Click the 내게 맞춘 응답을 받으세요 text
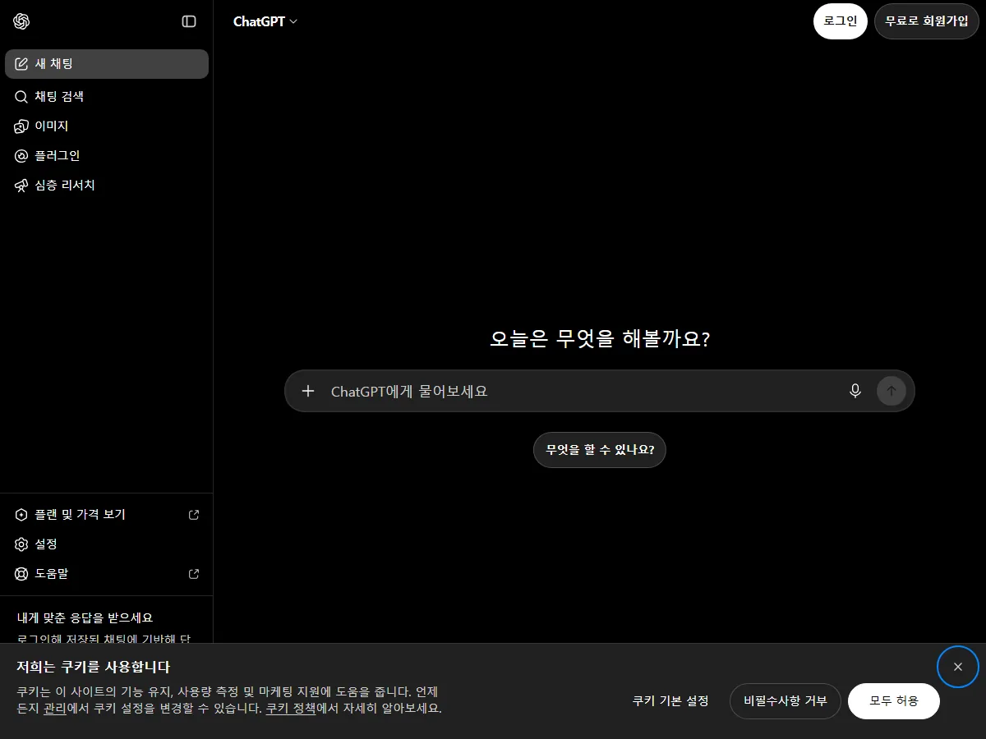The image size is (986, 739). (85, 617)
